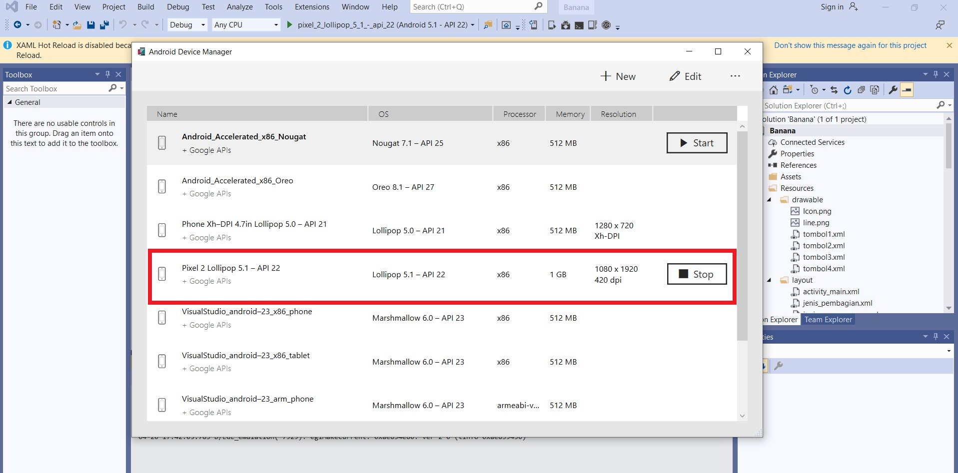Collapse the General group in Toolbox
The height and width of the screenshot is (473, 958).
click(9, 102)
